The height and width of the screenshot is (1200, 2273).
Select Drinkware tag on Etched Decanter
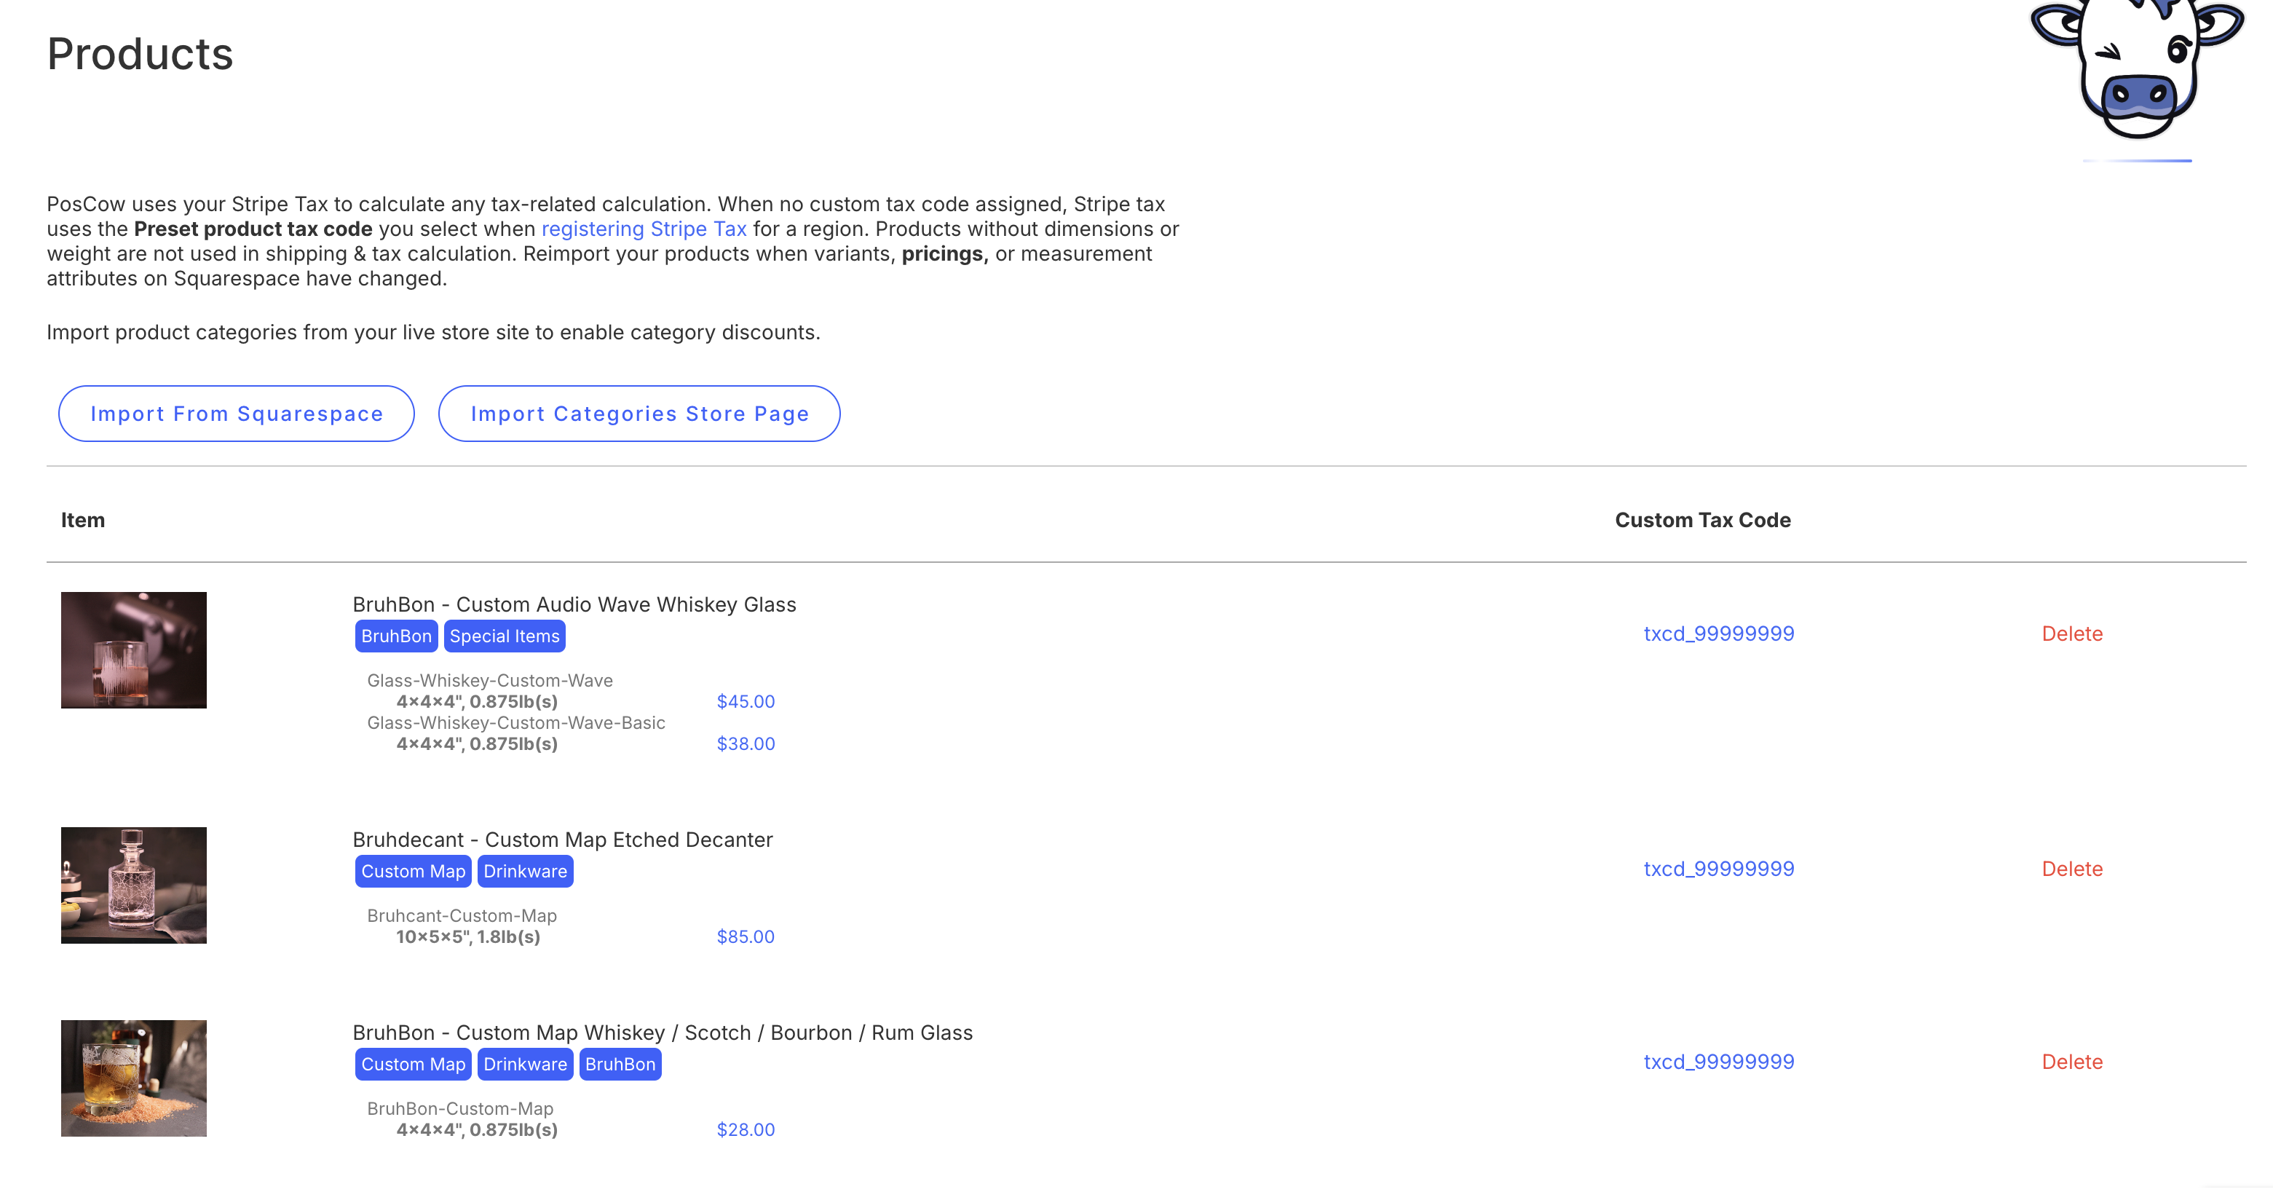click(524, 872)
